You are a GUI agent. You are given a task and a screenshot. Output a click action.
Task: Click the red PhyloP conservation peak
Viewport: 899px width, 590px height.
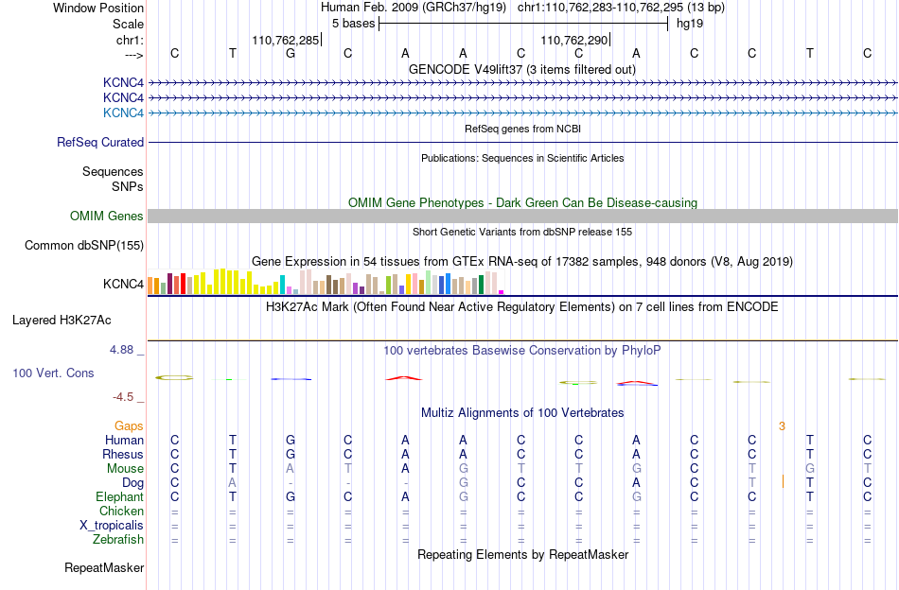coord(404,378)
